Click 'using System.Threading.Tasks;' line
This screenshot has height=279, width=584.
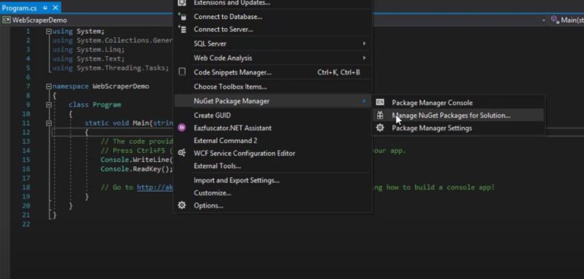point(110,68)
